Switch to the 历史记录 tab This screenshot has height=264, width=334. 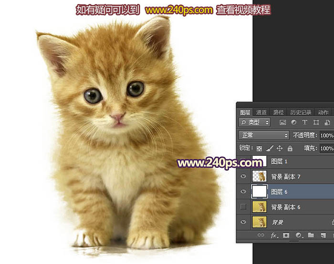301,112
